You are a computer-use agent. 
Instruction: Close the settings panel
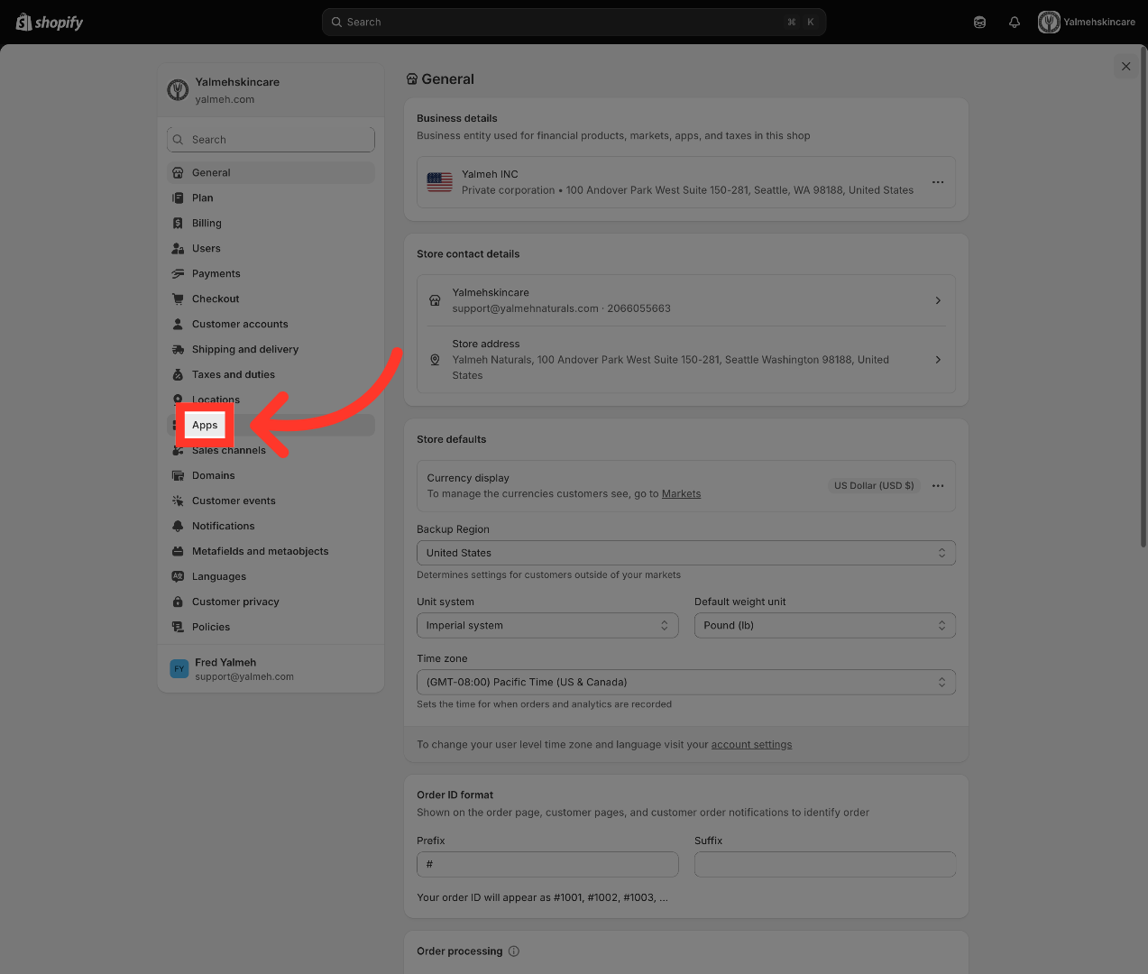click(x=1125, y=66)
